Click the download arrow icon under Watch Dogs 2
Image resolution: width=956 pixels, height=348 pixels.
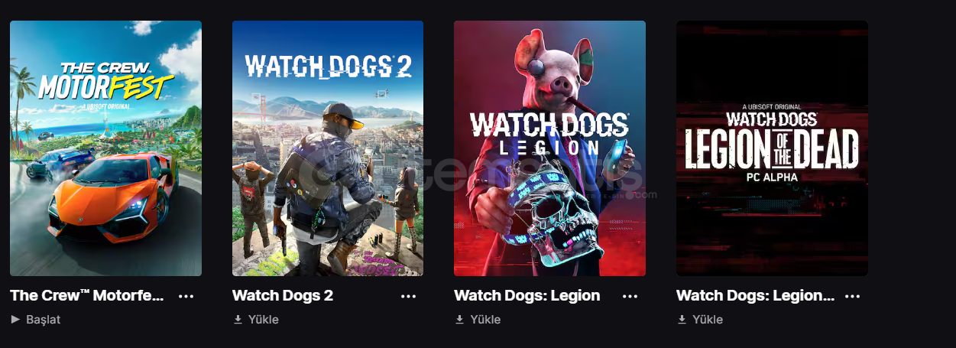click(x=238, y=319)
